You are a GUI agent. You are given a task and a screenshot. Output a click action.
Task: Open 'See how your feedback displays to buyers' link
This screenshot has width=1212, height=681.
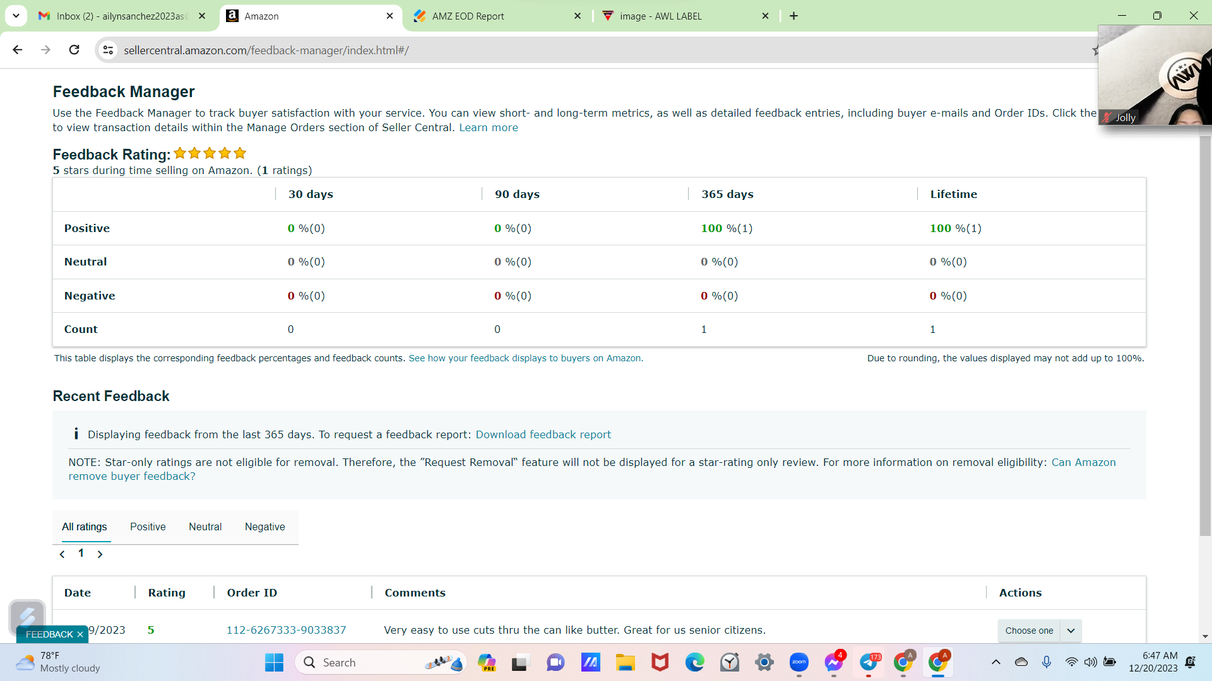[x=526, y=358]
